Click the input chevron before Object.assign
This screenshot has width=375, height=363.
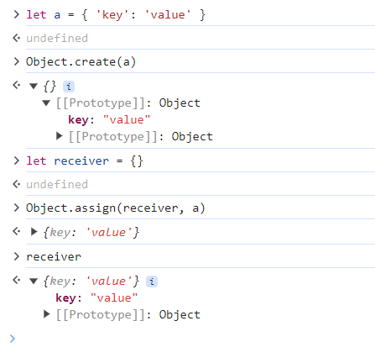pyautogui.click(x=17, y=208)
